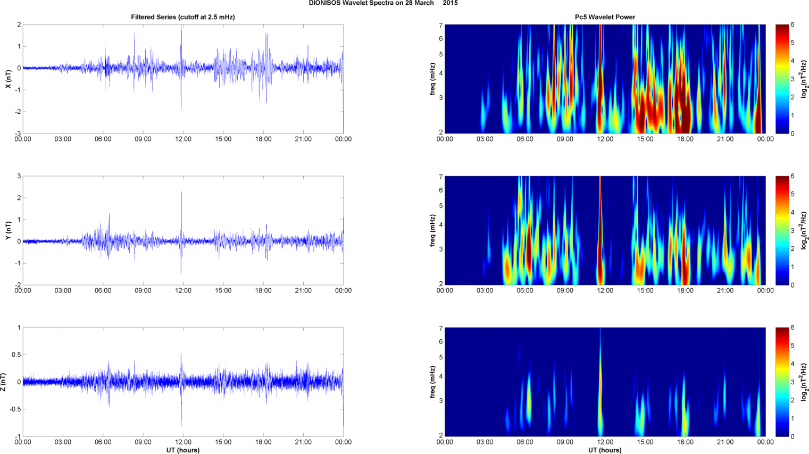Click the bottom wavelet power spectrum for Z
809x454 pixels.
coord(605,382)
